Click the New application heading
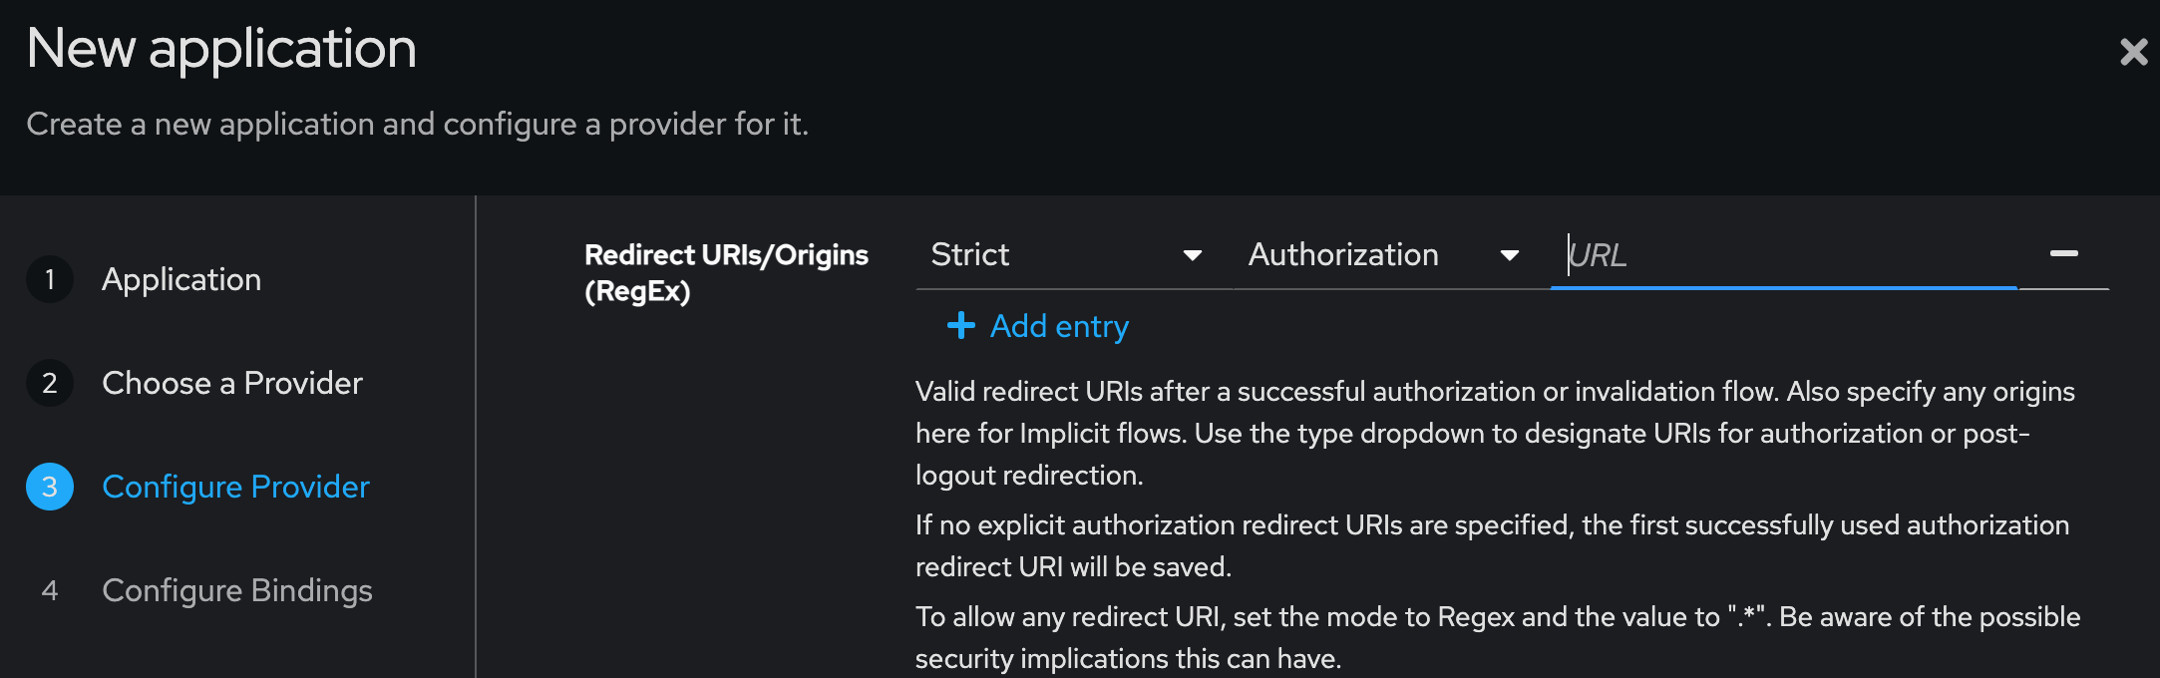 [x=221, y=48]
